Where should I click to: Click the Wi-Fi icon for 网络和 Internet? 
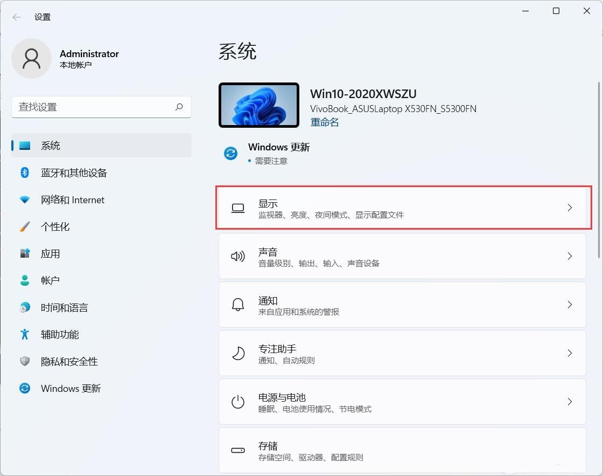25,199
